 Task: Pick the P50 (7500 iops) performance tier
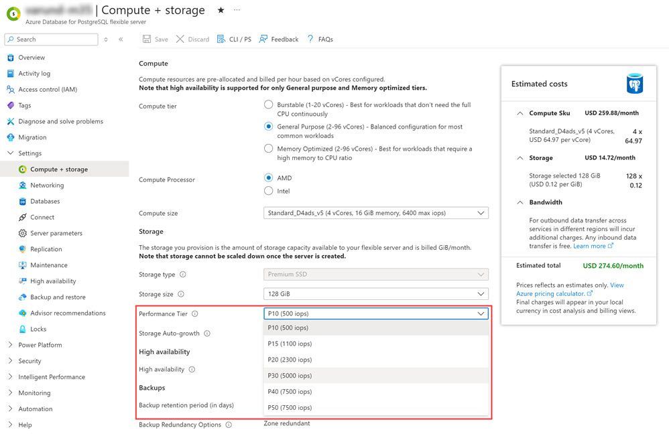[x=290, y=408]
